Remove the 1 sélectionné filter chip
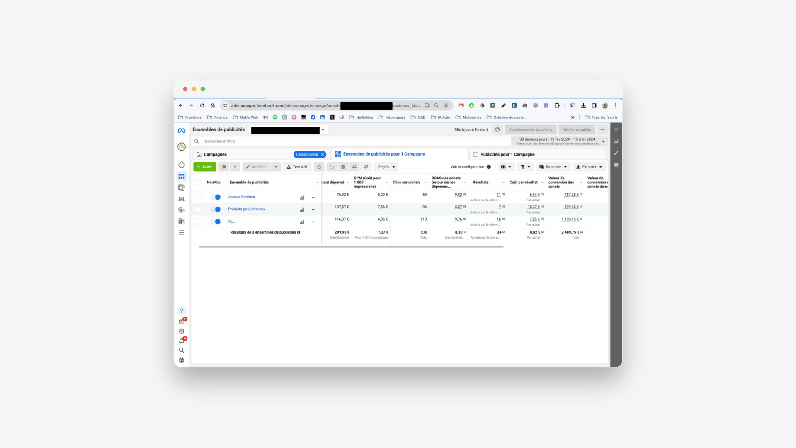This screenshot has width=796, height=448. (x=322, y=155)
